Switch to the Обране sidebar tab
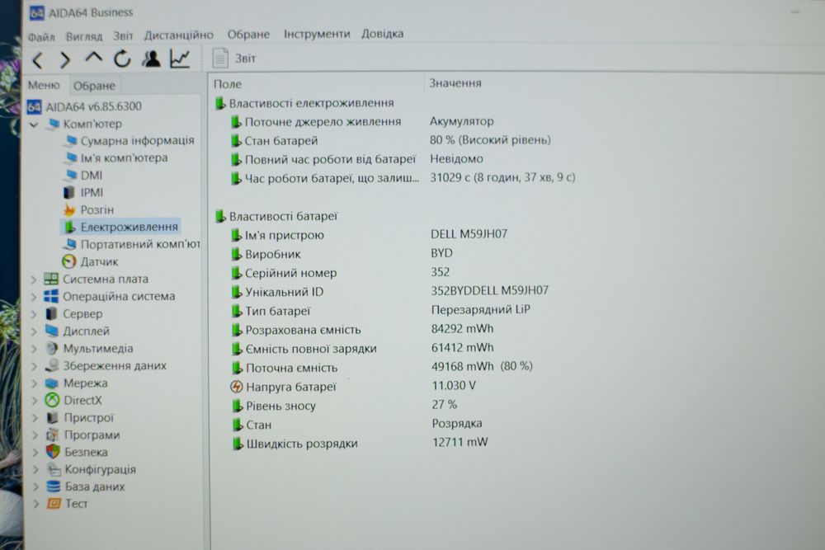The image size is (825, 550). pyautogui.click(x=94, y=86)
